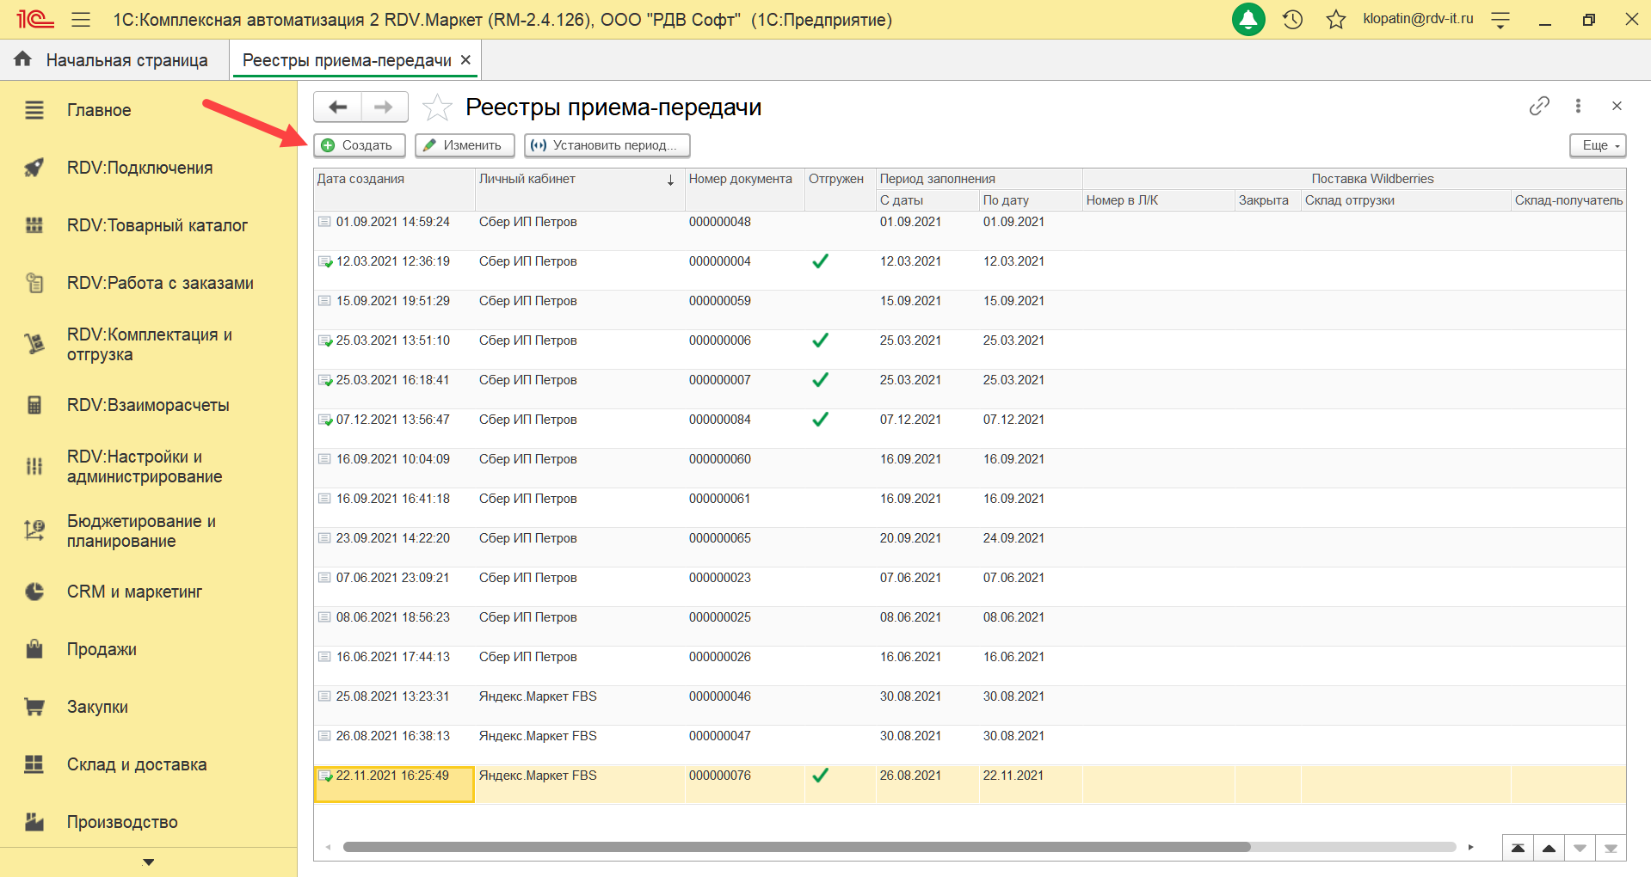Screen dimensions: 1651x877
Task: Navigate forward with right arrow
Action: pos(384,107)
